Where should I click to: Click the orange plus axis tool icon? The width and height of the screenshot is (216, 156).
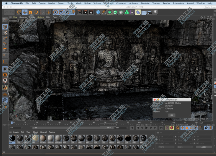48,12
